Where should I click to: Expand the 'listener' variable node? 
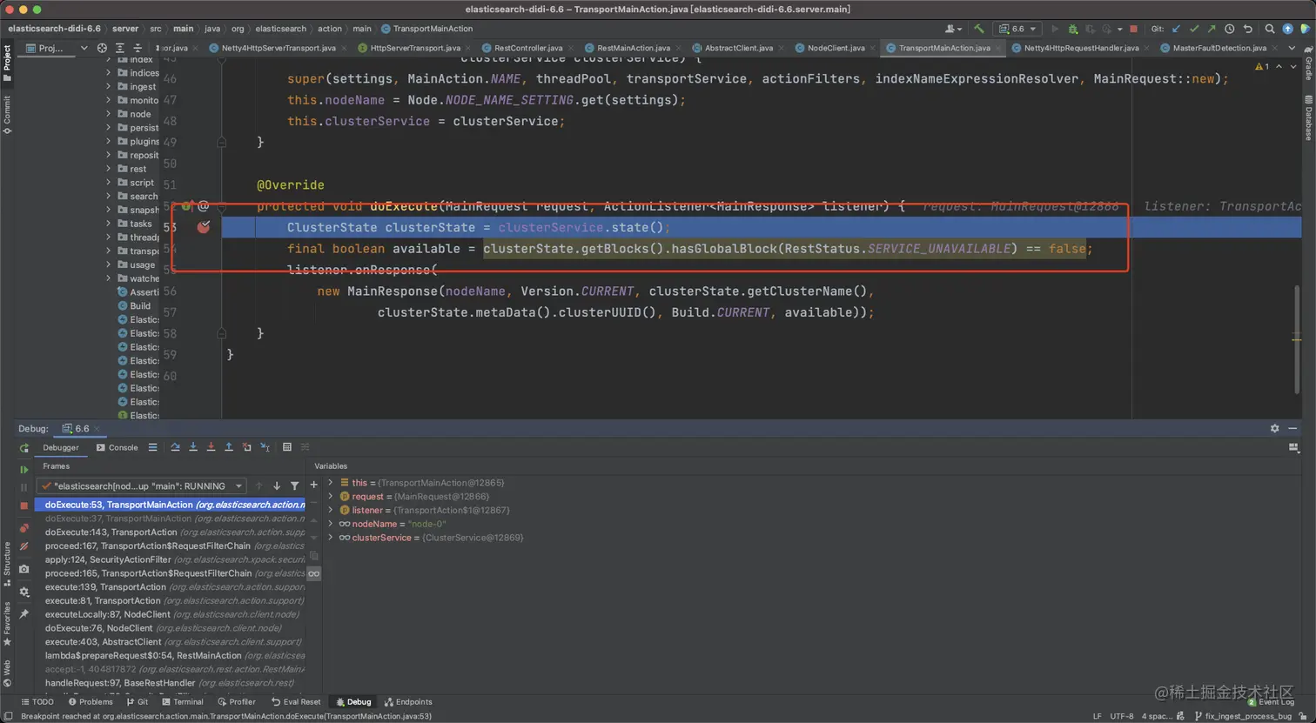click(x=331, y=510)
